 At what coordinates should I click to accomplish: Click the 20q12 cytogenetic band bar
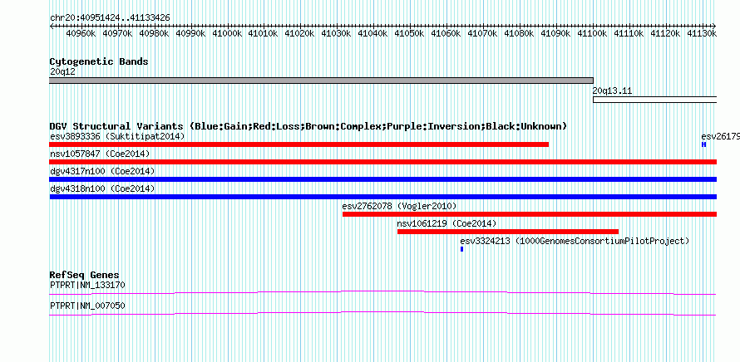321,81
